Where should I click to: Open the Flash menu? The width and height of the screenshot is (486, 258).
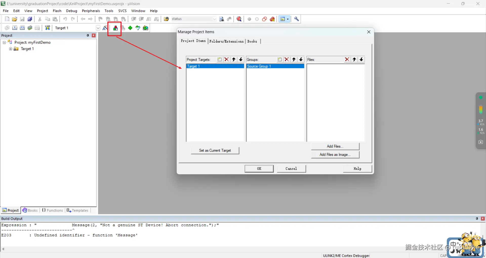57,11
